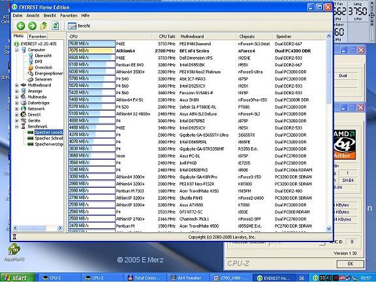The image size is (376, 282).
Task: Click the Datenträger disk icon in tree
Action: (x=23, y=103)
